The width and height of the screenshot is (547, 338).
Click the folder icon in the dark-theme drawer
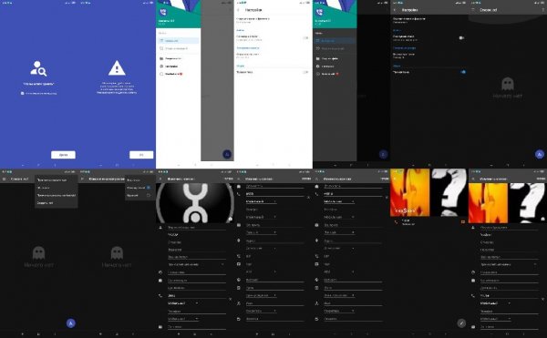[x=317, y=58]
